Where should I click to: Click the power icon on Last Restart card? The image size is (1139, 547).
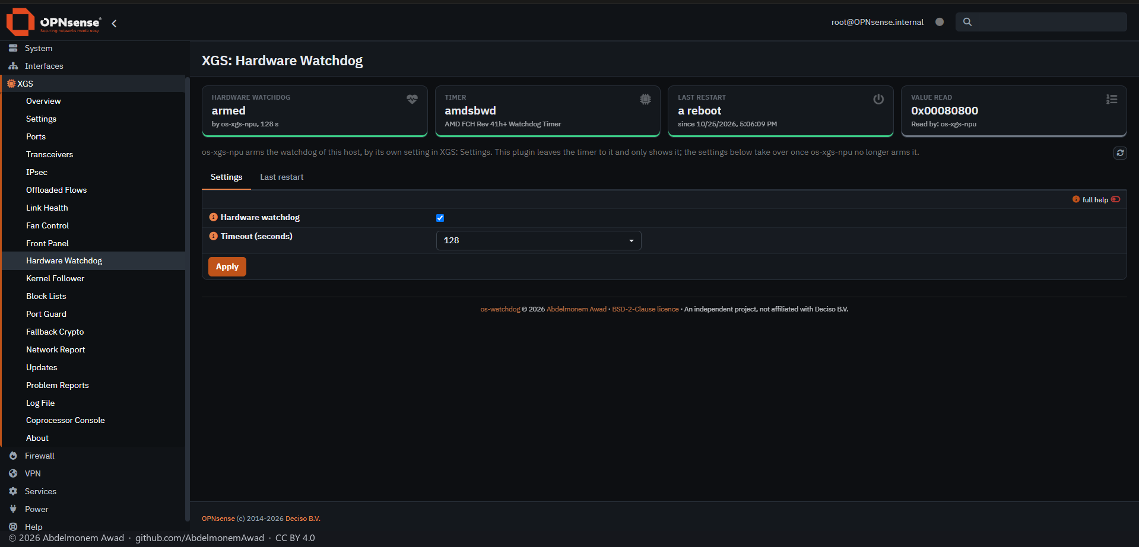point(878,99)
